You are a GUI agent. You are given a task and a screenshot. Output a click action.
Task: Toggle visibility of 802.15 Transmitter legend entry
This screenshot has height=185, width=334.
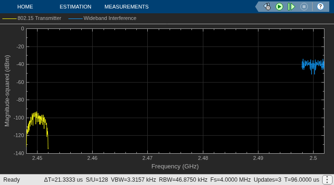tap(39, 18)
